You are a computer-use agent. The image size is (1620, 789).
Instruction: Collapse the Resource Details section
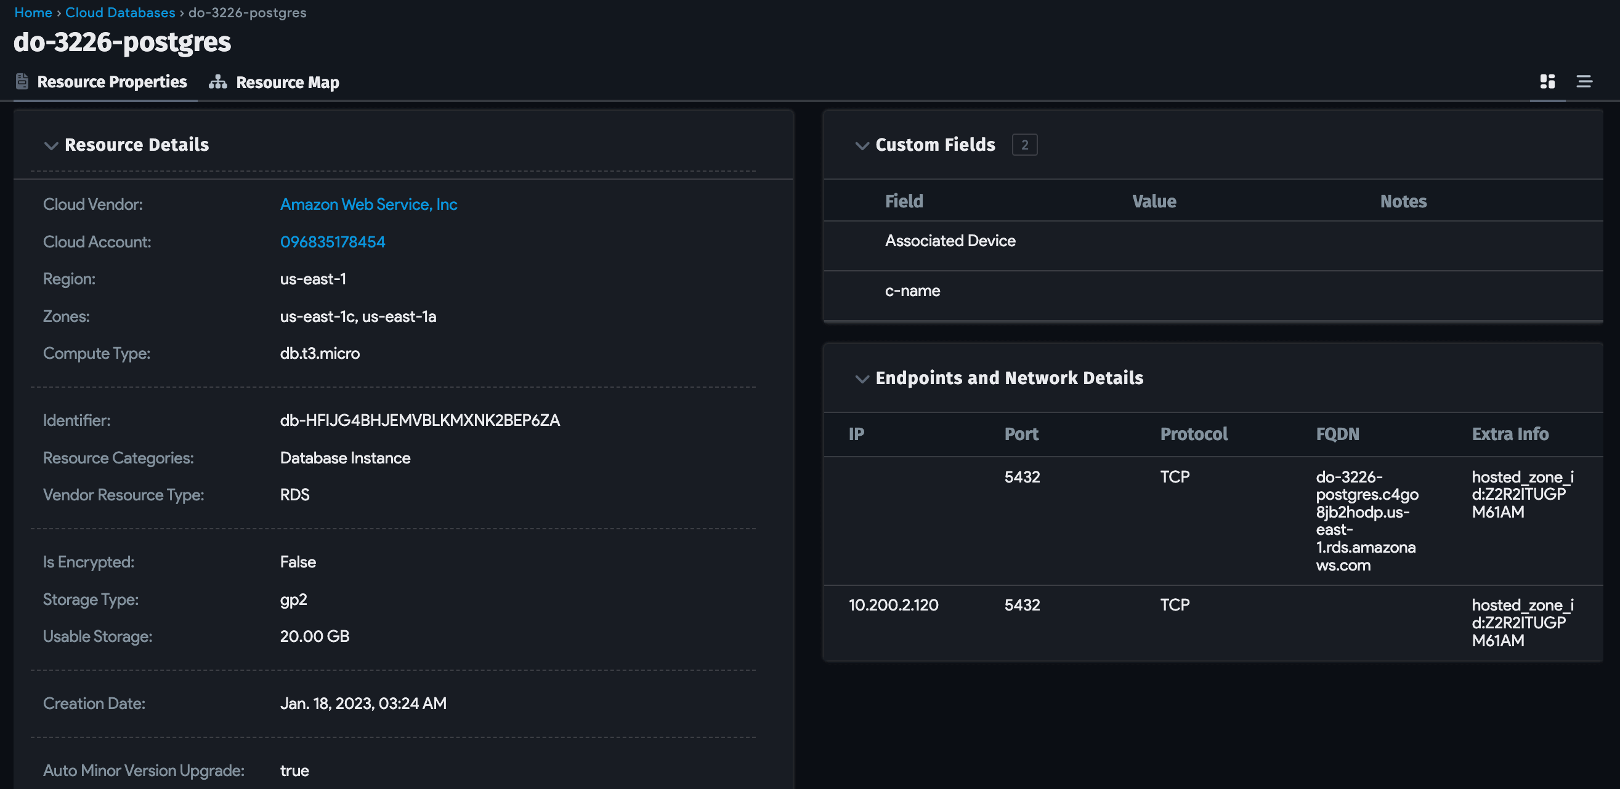coord(51,146)
